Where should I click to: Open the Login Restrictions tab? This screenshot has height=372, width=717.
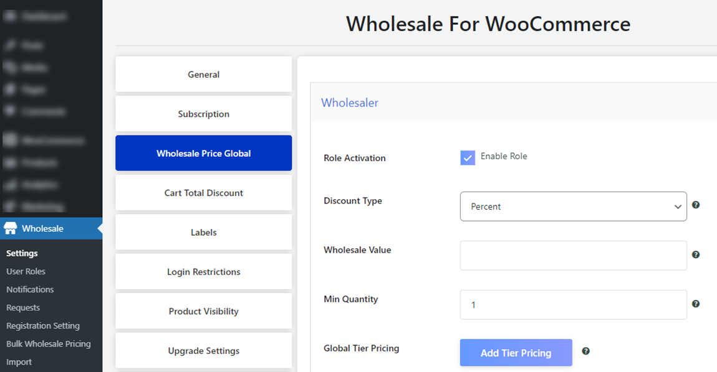pyautogui.click(x=203, y=272)
